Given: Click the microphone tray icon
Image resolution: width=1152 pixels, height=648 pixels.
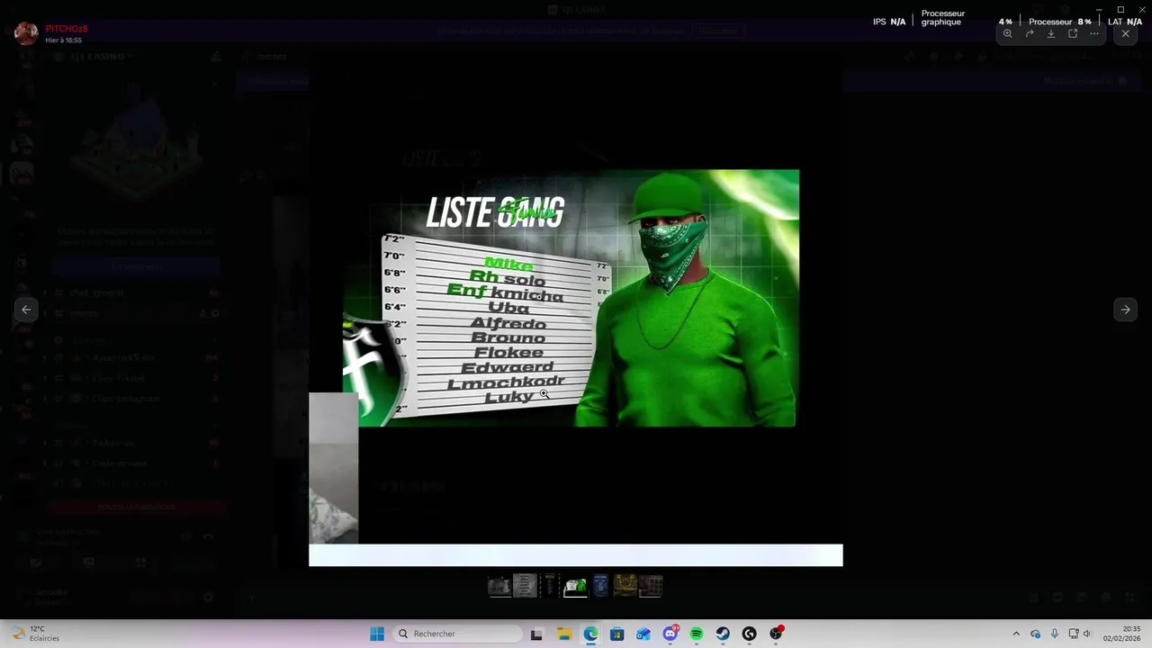Looking at the screenshot, I should [1054, 634].
